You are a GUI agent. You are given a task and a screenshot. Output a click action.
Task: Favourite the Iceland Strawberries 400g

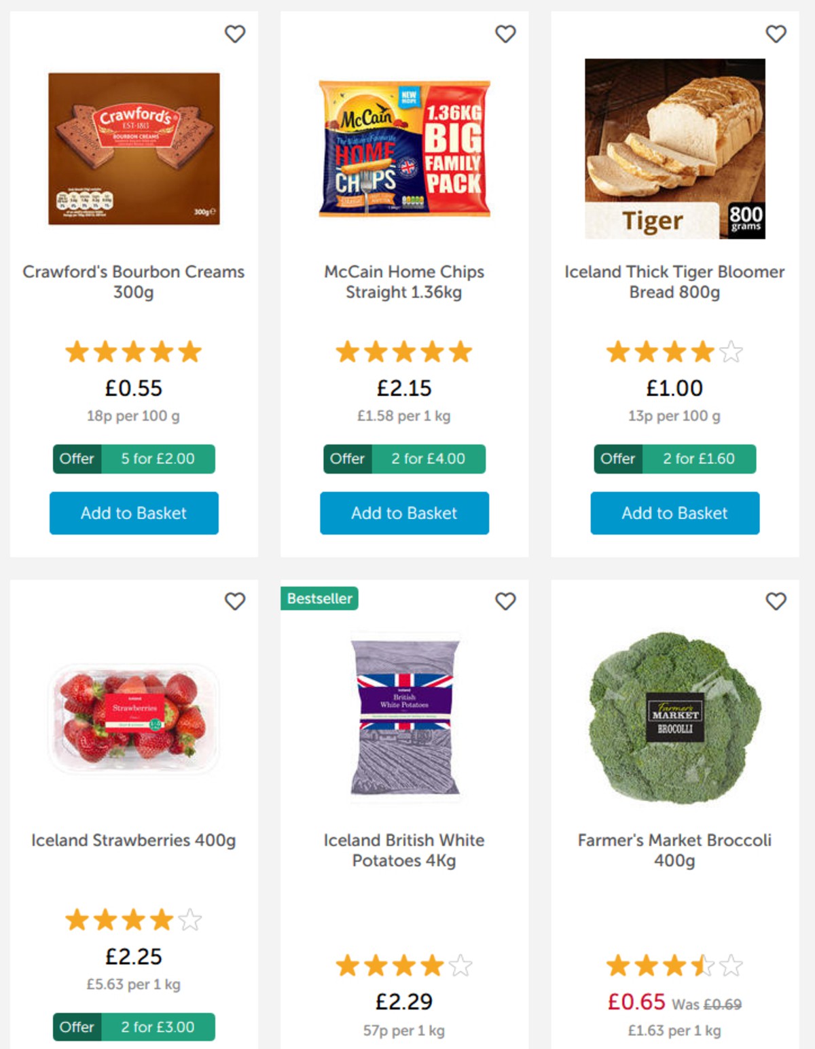coord(235,601)
